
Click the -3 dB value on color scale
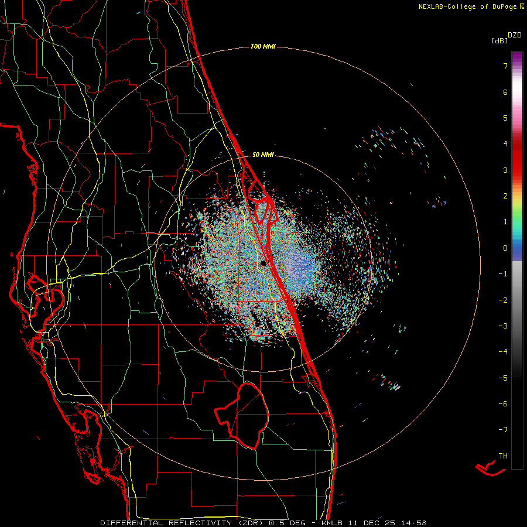(x=503, y=326)
